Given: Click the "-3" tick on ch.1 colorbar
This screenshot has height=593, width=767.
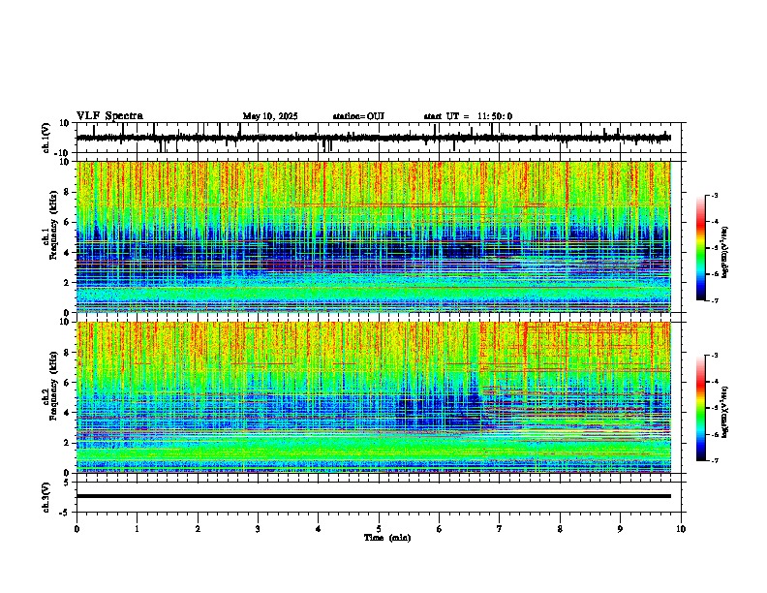Looking at the screenshot, I should point(714,196).
